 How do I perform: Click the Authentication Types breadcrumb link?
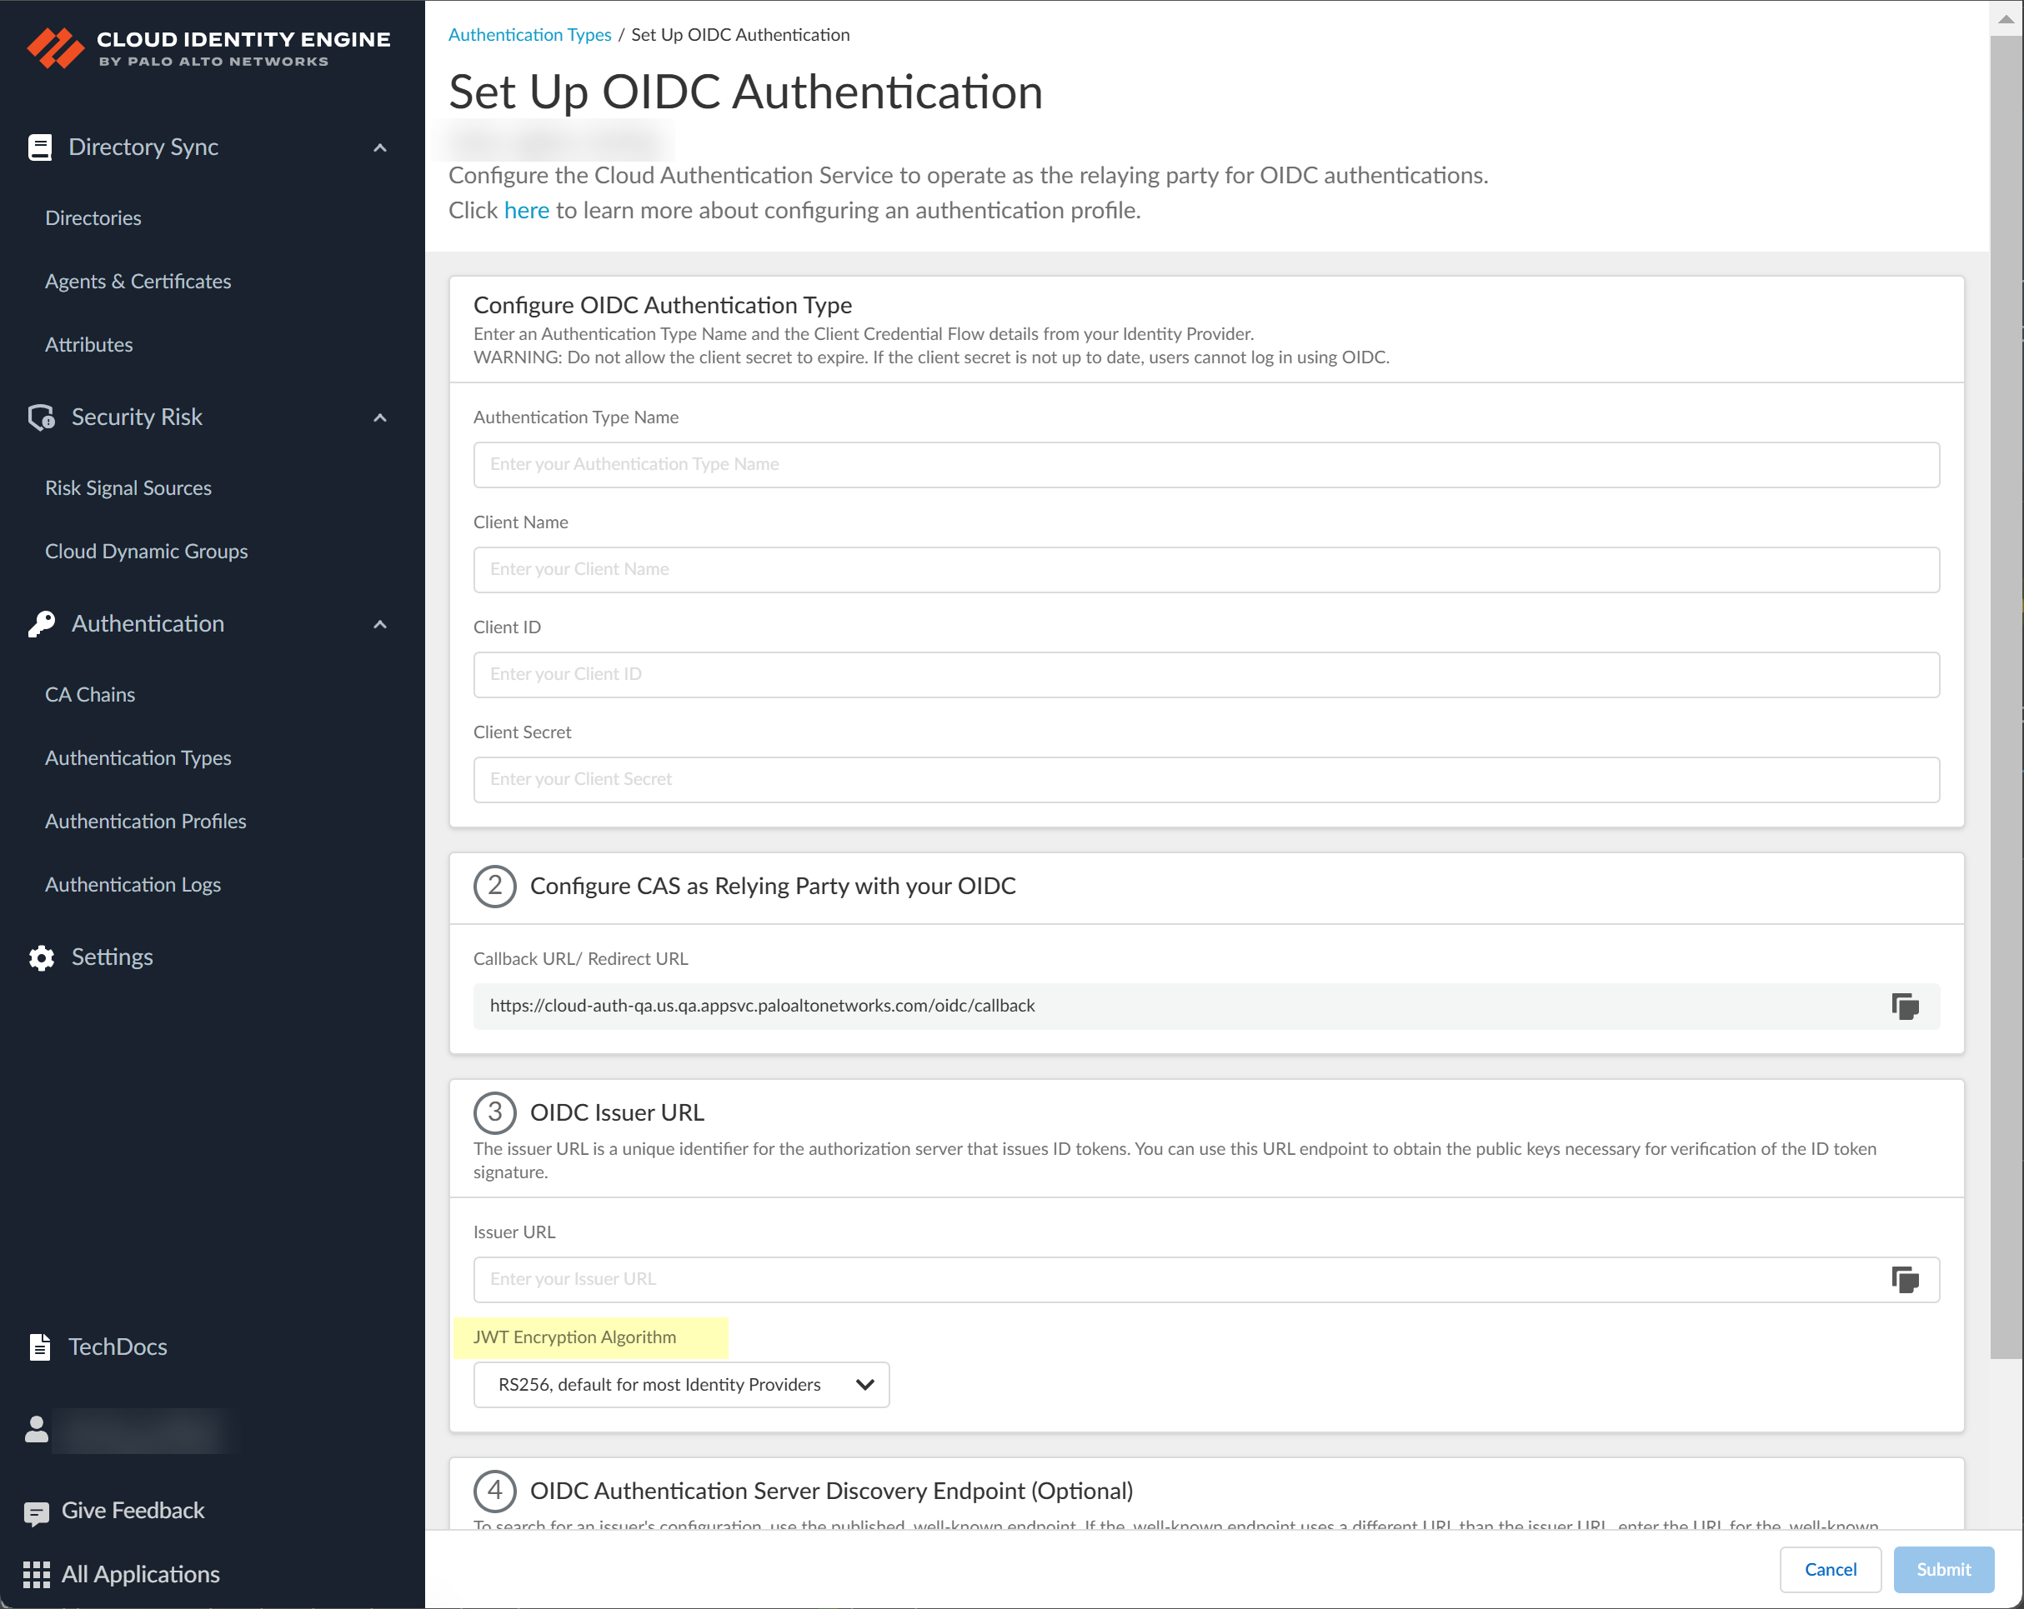(x=529, y=35)
